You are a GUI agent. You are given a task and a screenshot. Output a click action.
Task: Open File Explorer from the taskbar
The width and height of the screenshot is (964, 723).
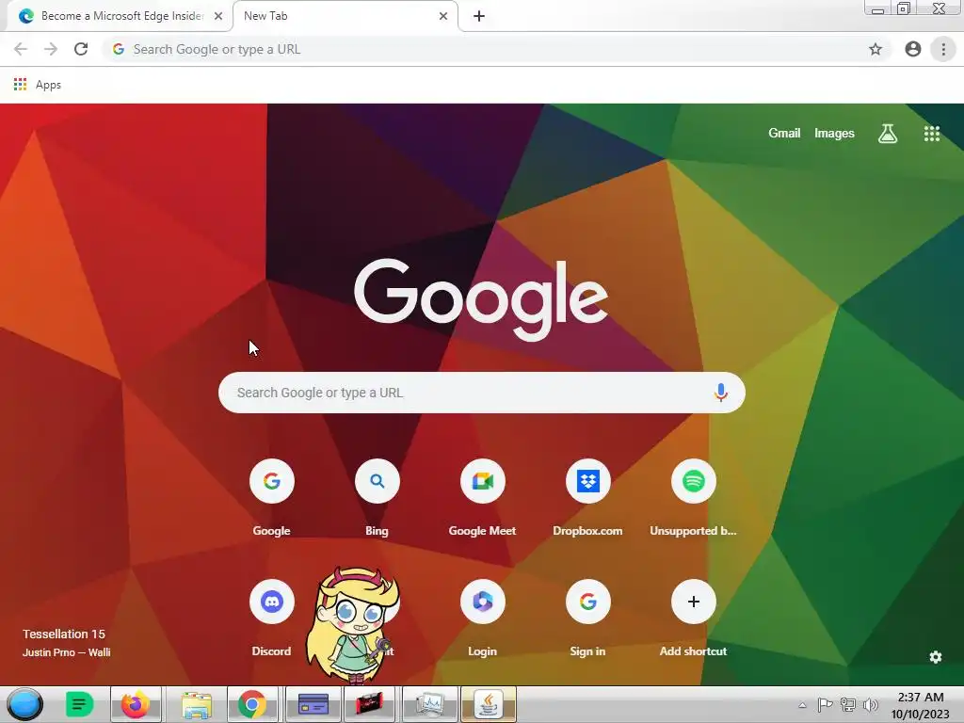196,704
